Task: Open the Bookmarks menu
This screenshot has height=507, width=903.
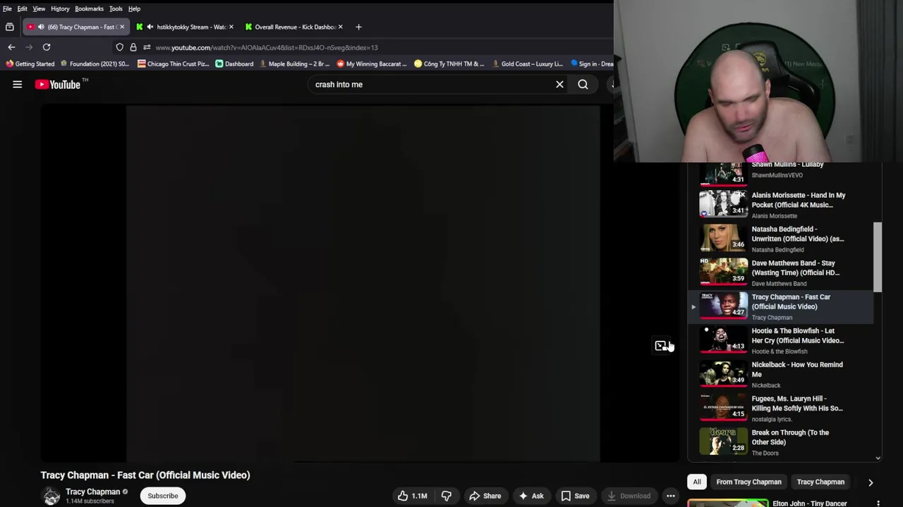Action: (89, 8)
